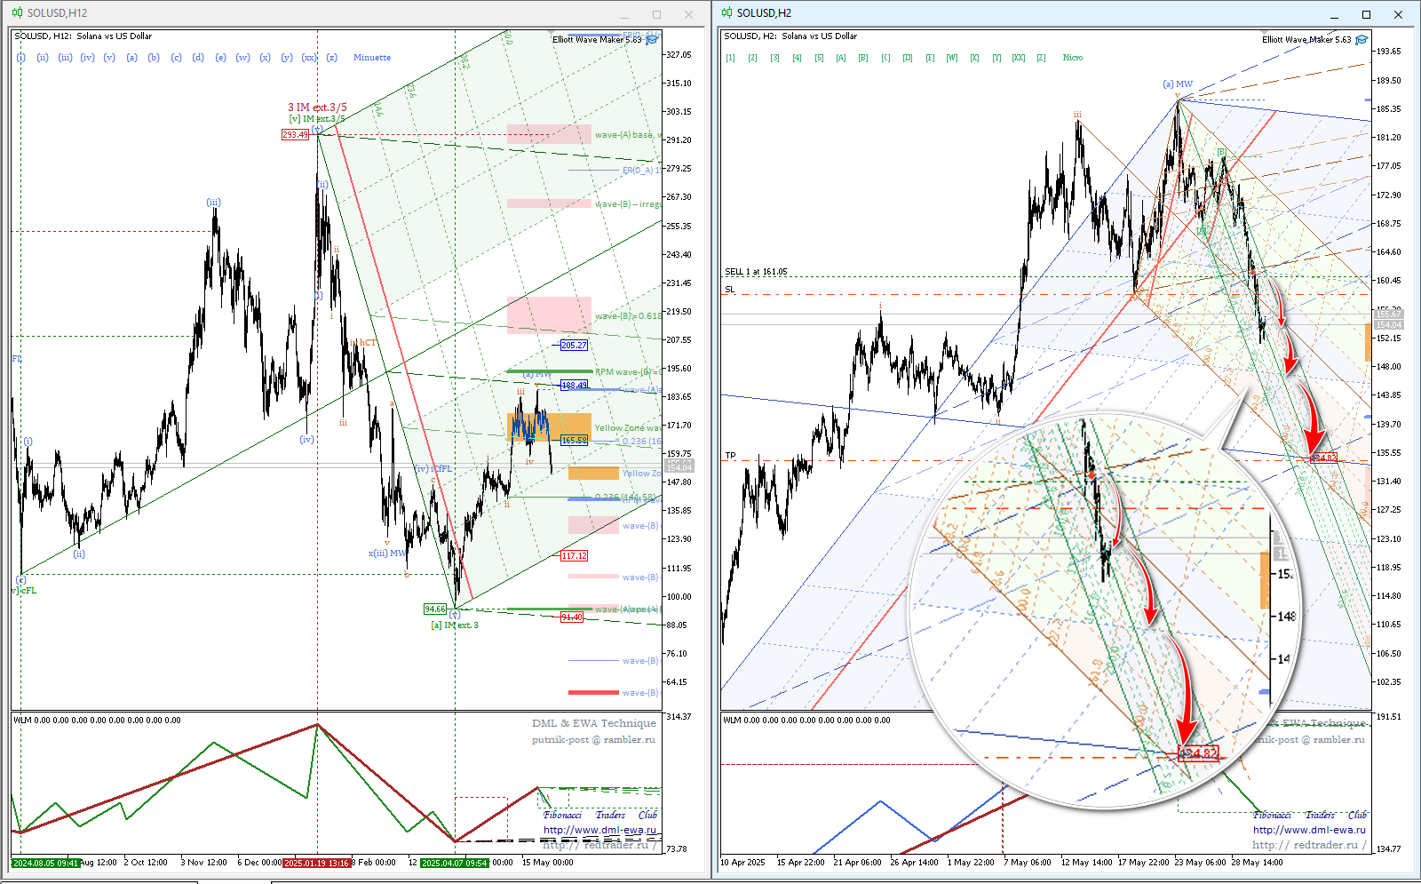The height and width of the screenshot is (884, 1421).
Task: Open the dml-ewa.ru link on H2 chart
Action: (x=1309, y=830)
